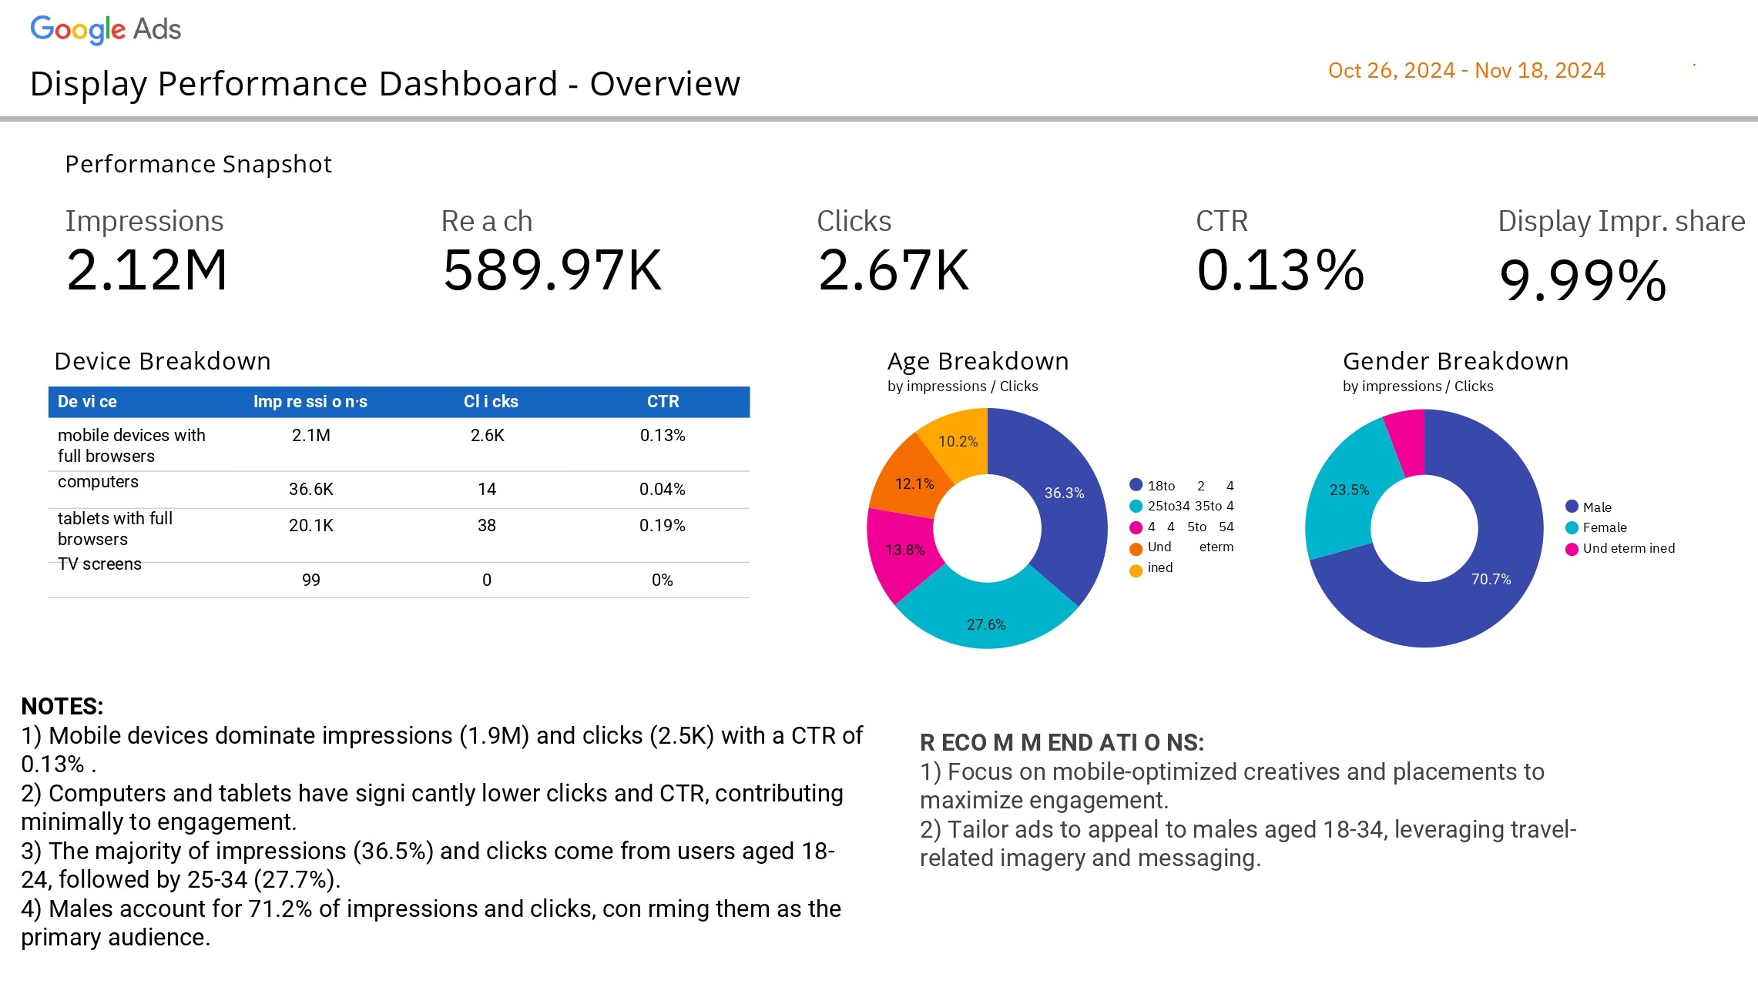Select the 36.3% slice of the Age donut
The width and height of the screenshot is (1758, 987).
tap(1064, 493)
